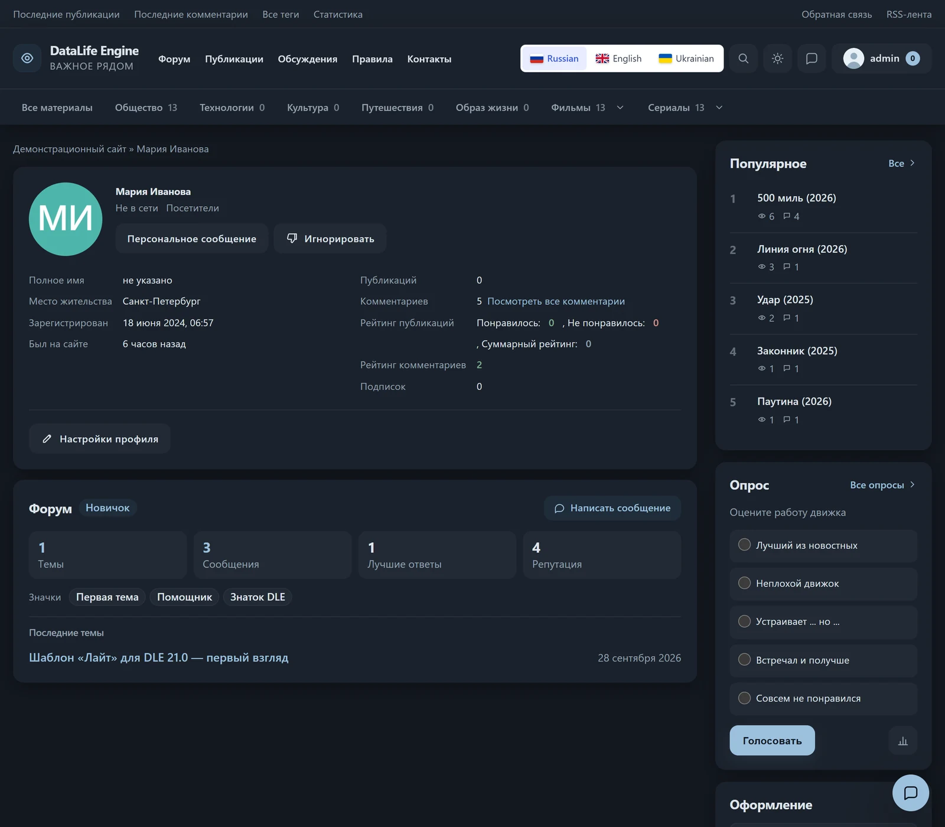Select radio Встречал и получше
The height and width of the screenshot is (827, 945).
point(745,660)
